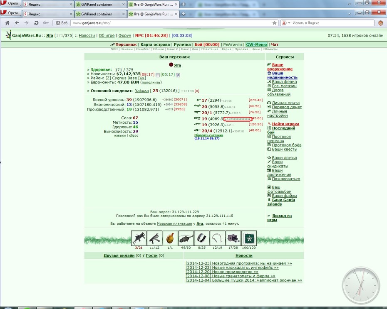
Task: Open Ферма in the submenu
Action: pyautogui.click(x=226, y=49)
